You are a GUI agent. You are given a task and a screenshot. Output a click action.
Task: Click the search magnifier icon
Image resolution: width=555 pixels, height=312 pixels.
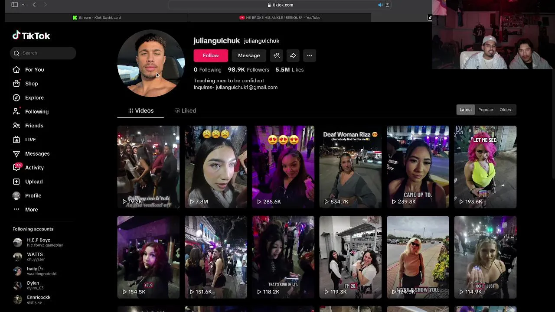pyautogui.click(x=16, y=53)
